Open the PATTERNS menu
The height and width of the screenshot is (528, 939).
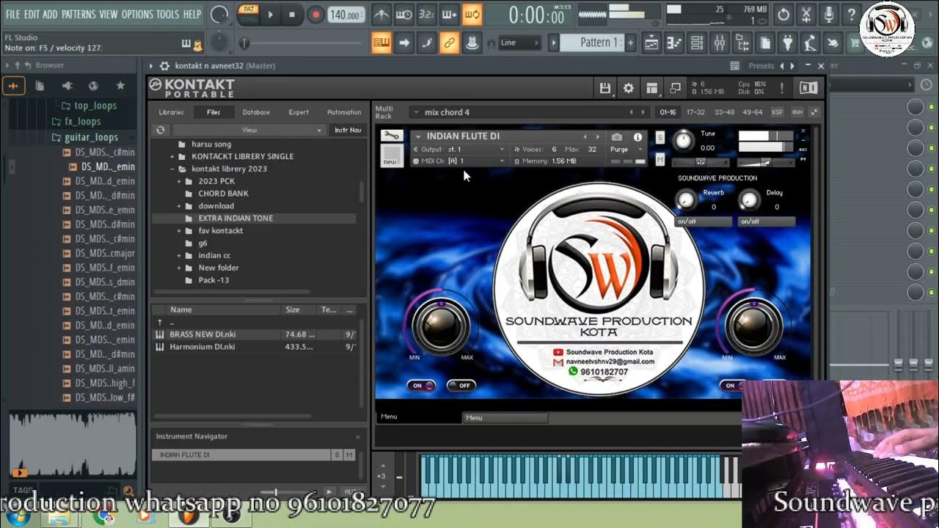coord(78,14)
